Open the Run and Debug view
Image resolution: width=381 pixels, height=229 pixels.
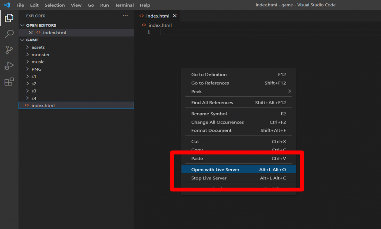pos(9,66)
